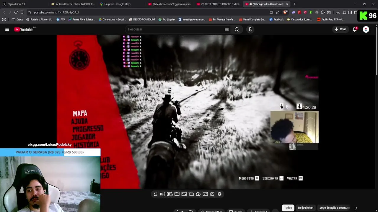The height and width of the screenshot is (212, 378).
Task: Click the share page icon in address bar
Action: 278,12
